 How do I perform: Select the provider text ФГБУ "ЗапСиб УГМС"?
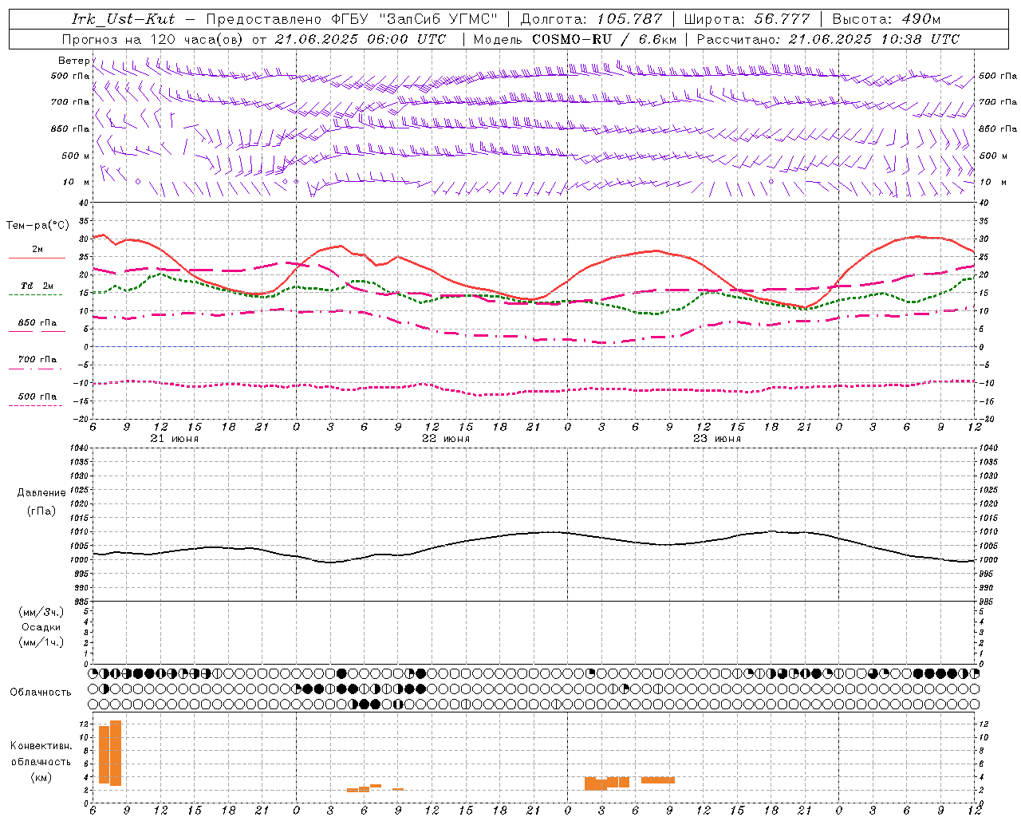tap(414, 19)
